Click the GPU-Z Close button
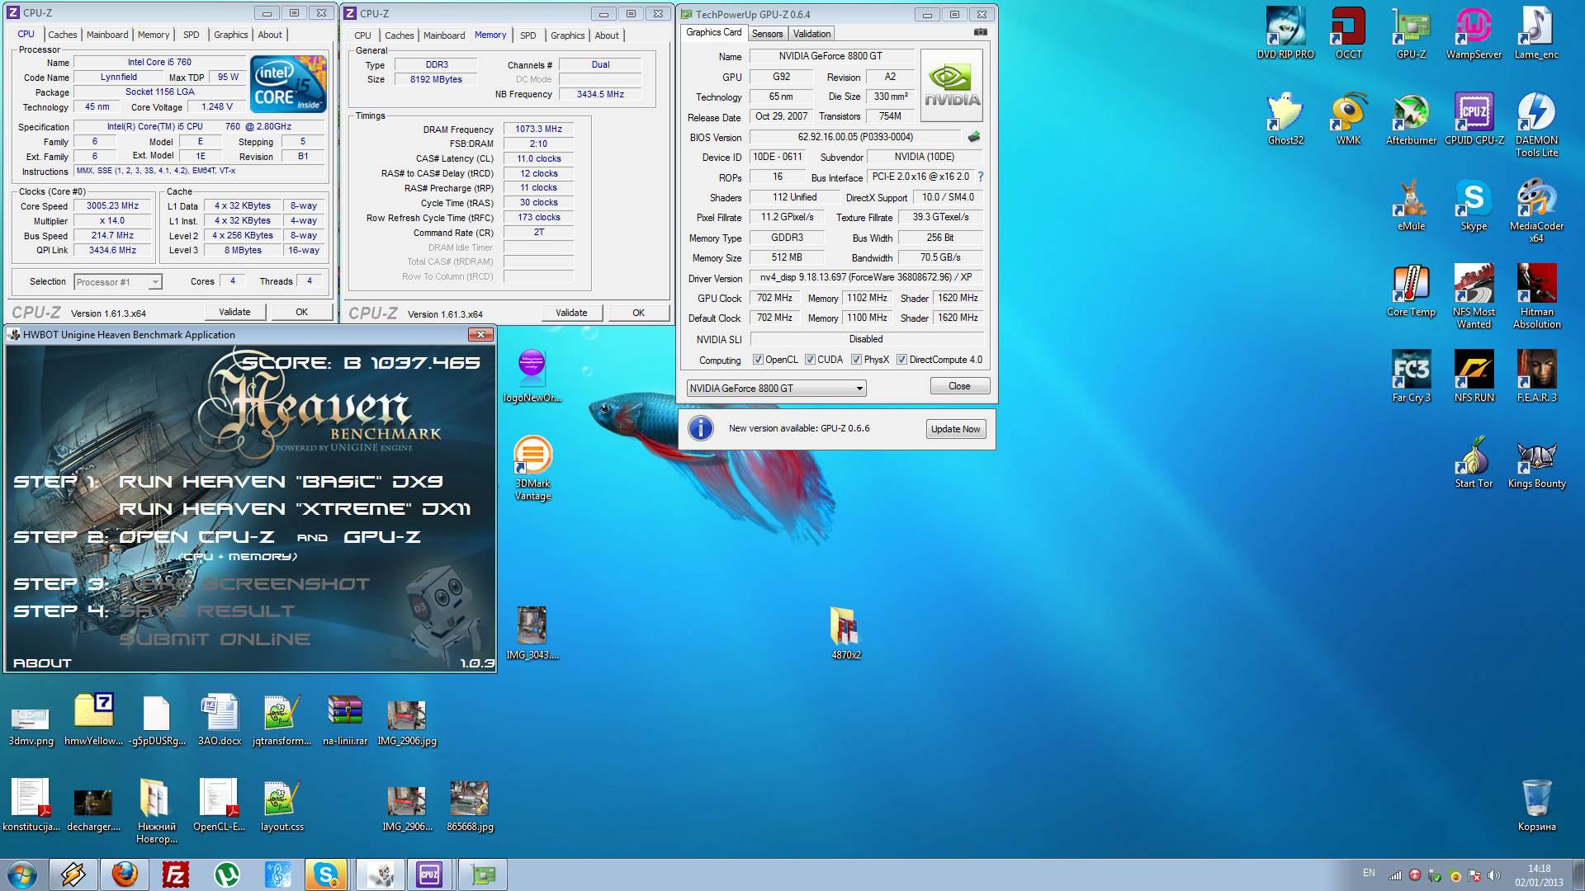1585x891 pixels. 959,386
